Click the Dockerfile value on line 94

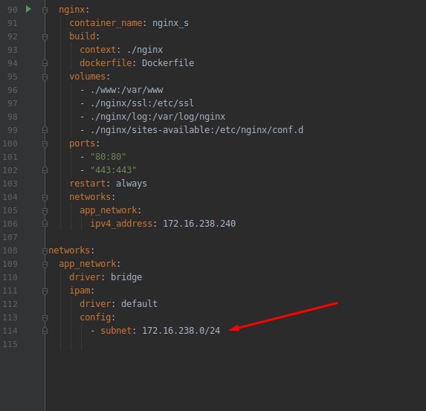(x=168, y=63)
